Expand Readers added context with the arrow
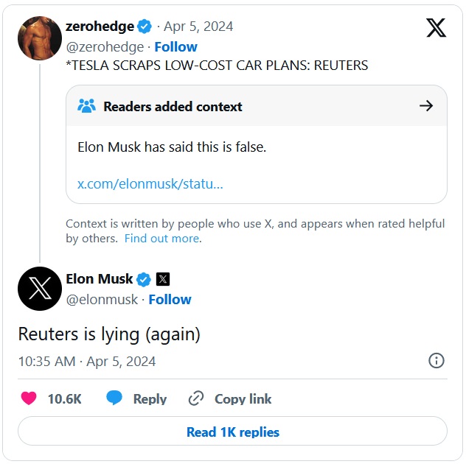 (425, 106)
